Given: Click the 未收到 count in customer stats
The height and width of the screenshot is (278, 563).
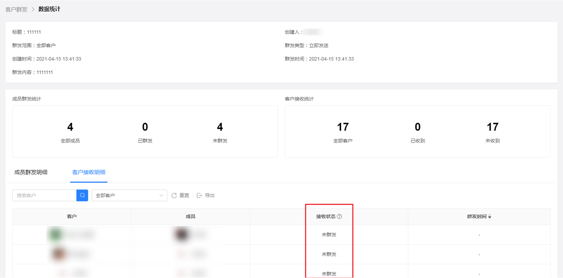Looking at the screenshot, I should pyautogui.click(x=492, y=127).
